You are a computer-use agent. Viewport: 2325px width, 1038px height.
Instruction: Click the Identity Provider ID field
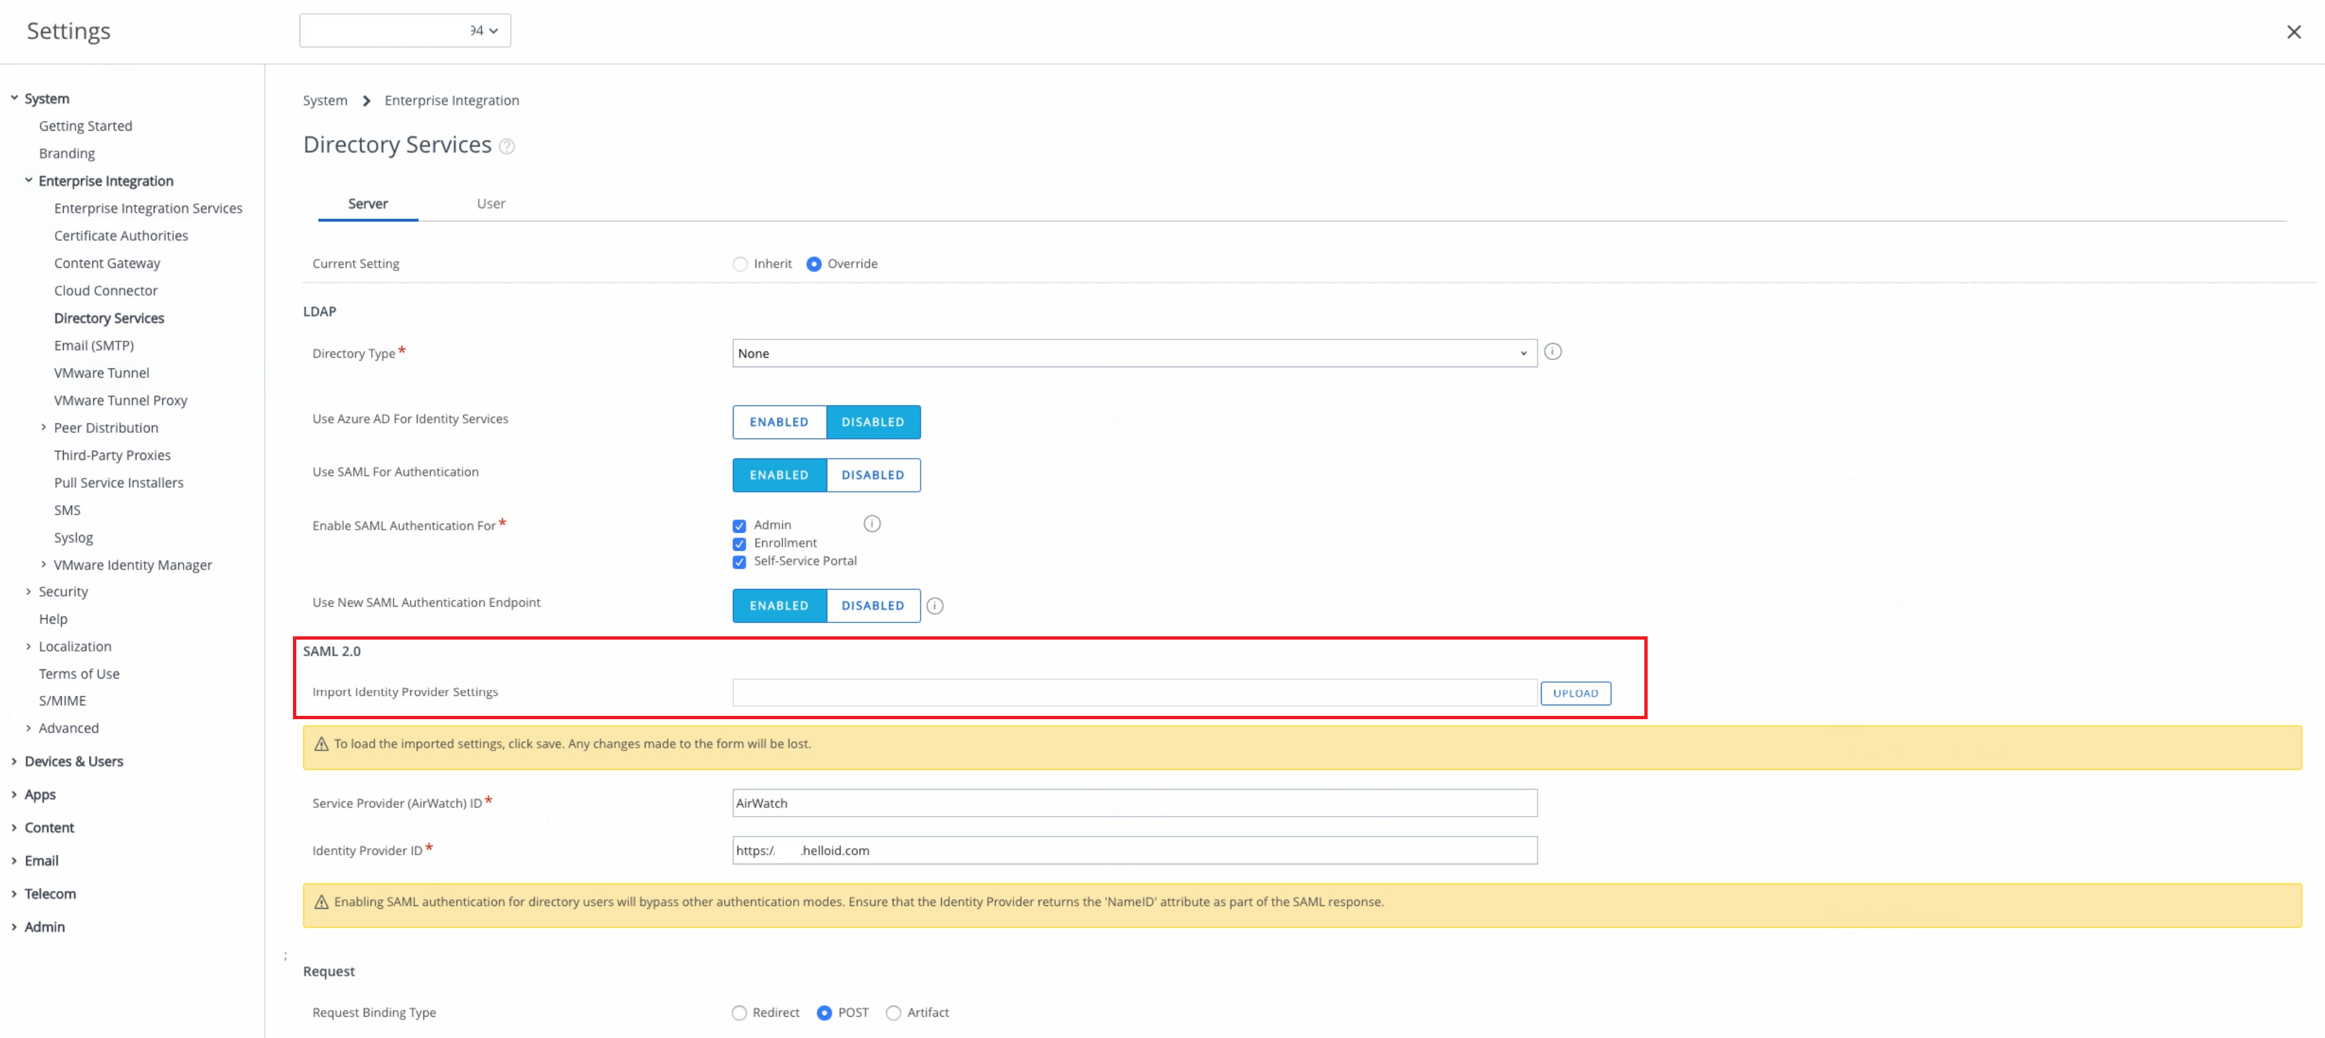(1135, 851)
